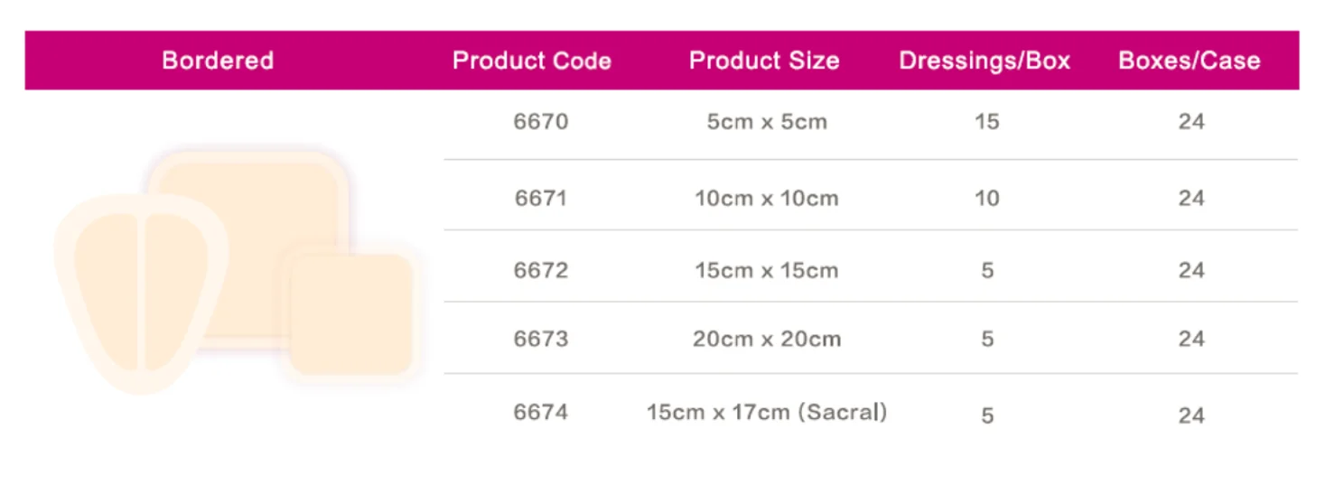Image resolution: width=1325 pixels, height=485 pixels.
Task: Select the Dressings/Box column header
Action: pos(984,61)
